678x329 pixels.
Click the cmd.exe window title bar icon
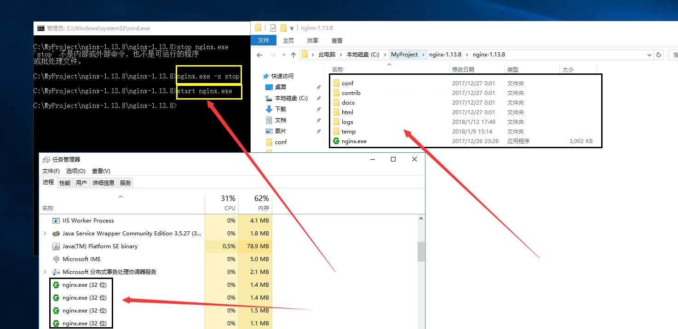click(41, 28)
